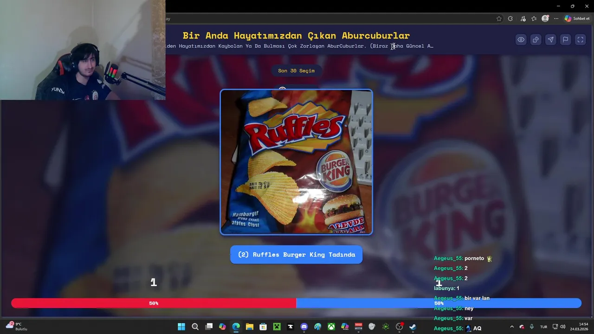Image resolution: width=594 pixels, height=334 pixels.
Task: Click the blue 50% vote bar segment
Action: 439,303
